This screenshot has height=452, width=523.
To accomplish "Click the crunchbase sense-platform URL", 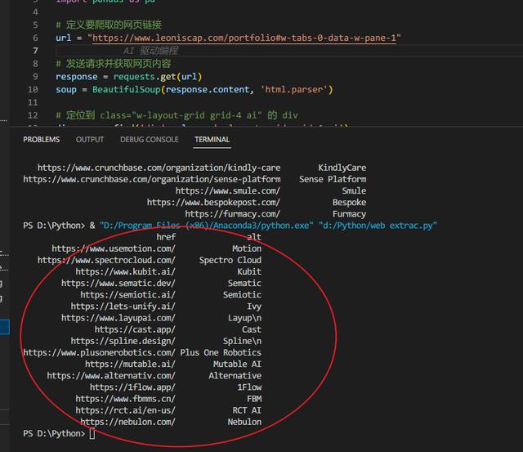I will coord(151,179).
